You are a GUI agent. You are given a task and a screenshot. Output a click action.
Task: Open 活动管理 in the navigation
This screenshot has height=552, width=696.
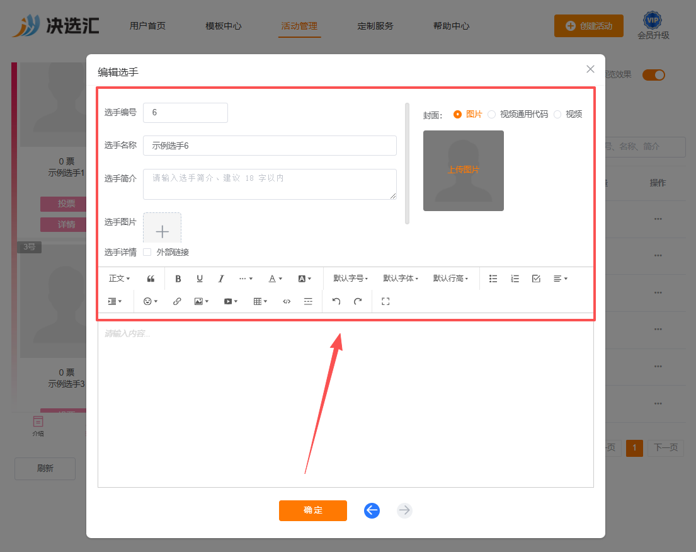(x=299, y=26)
